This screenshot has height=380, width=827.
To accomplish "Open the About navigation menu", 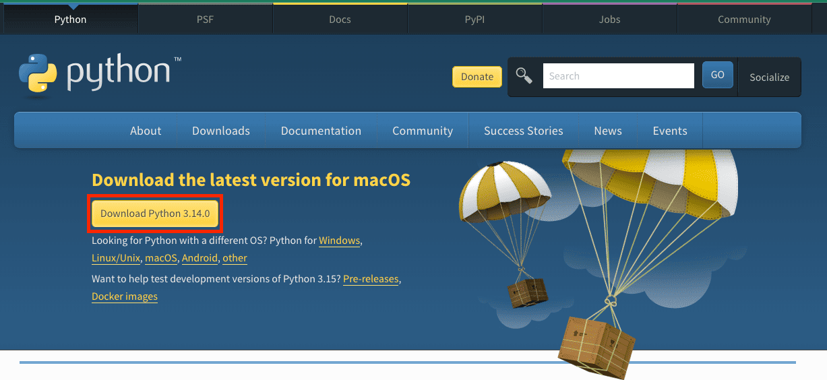I will pos(146,131).
